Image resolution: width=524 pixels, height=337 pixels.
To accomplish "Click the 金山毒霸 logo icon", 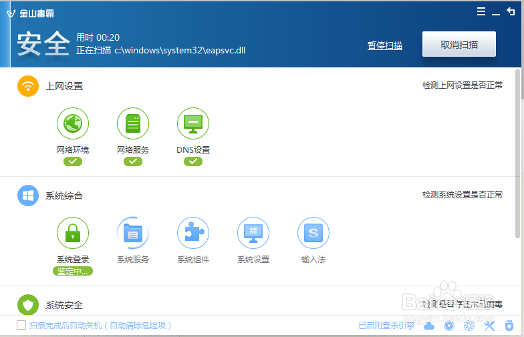I will pos(11,13).
